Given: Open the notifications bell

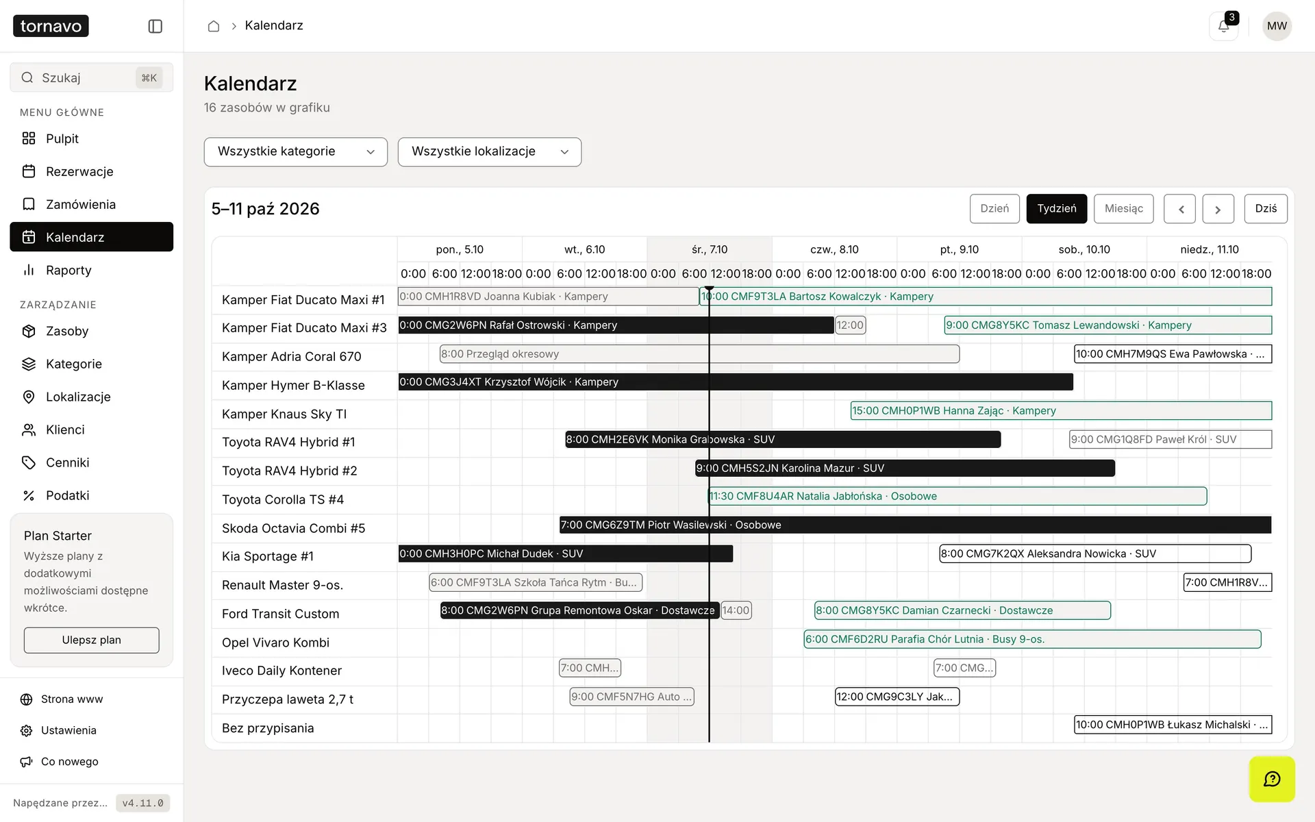Looking at the screenshot, I should (x=1223, y=26).
